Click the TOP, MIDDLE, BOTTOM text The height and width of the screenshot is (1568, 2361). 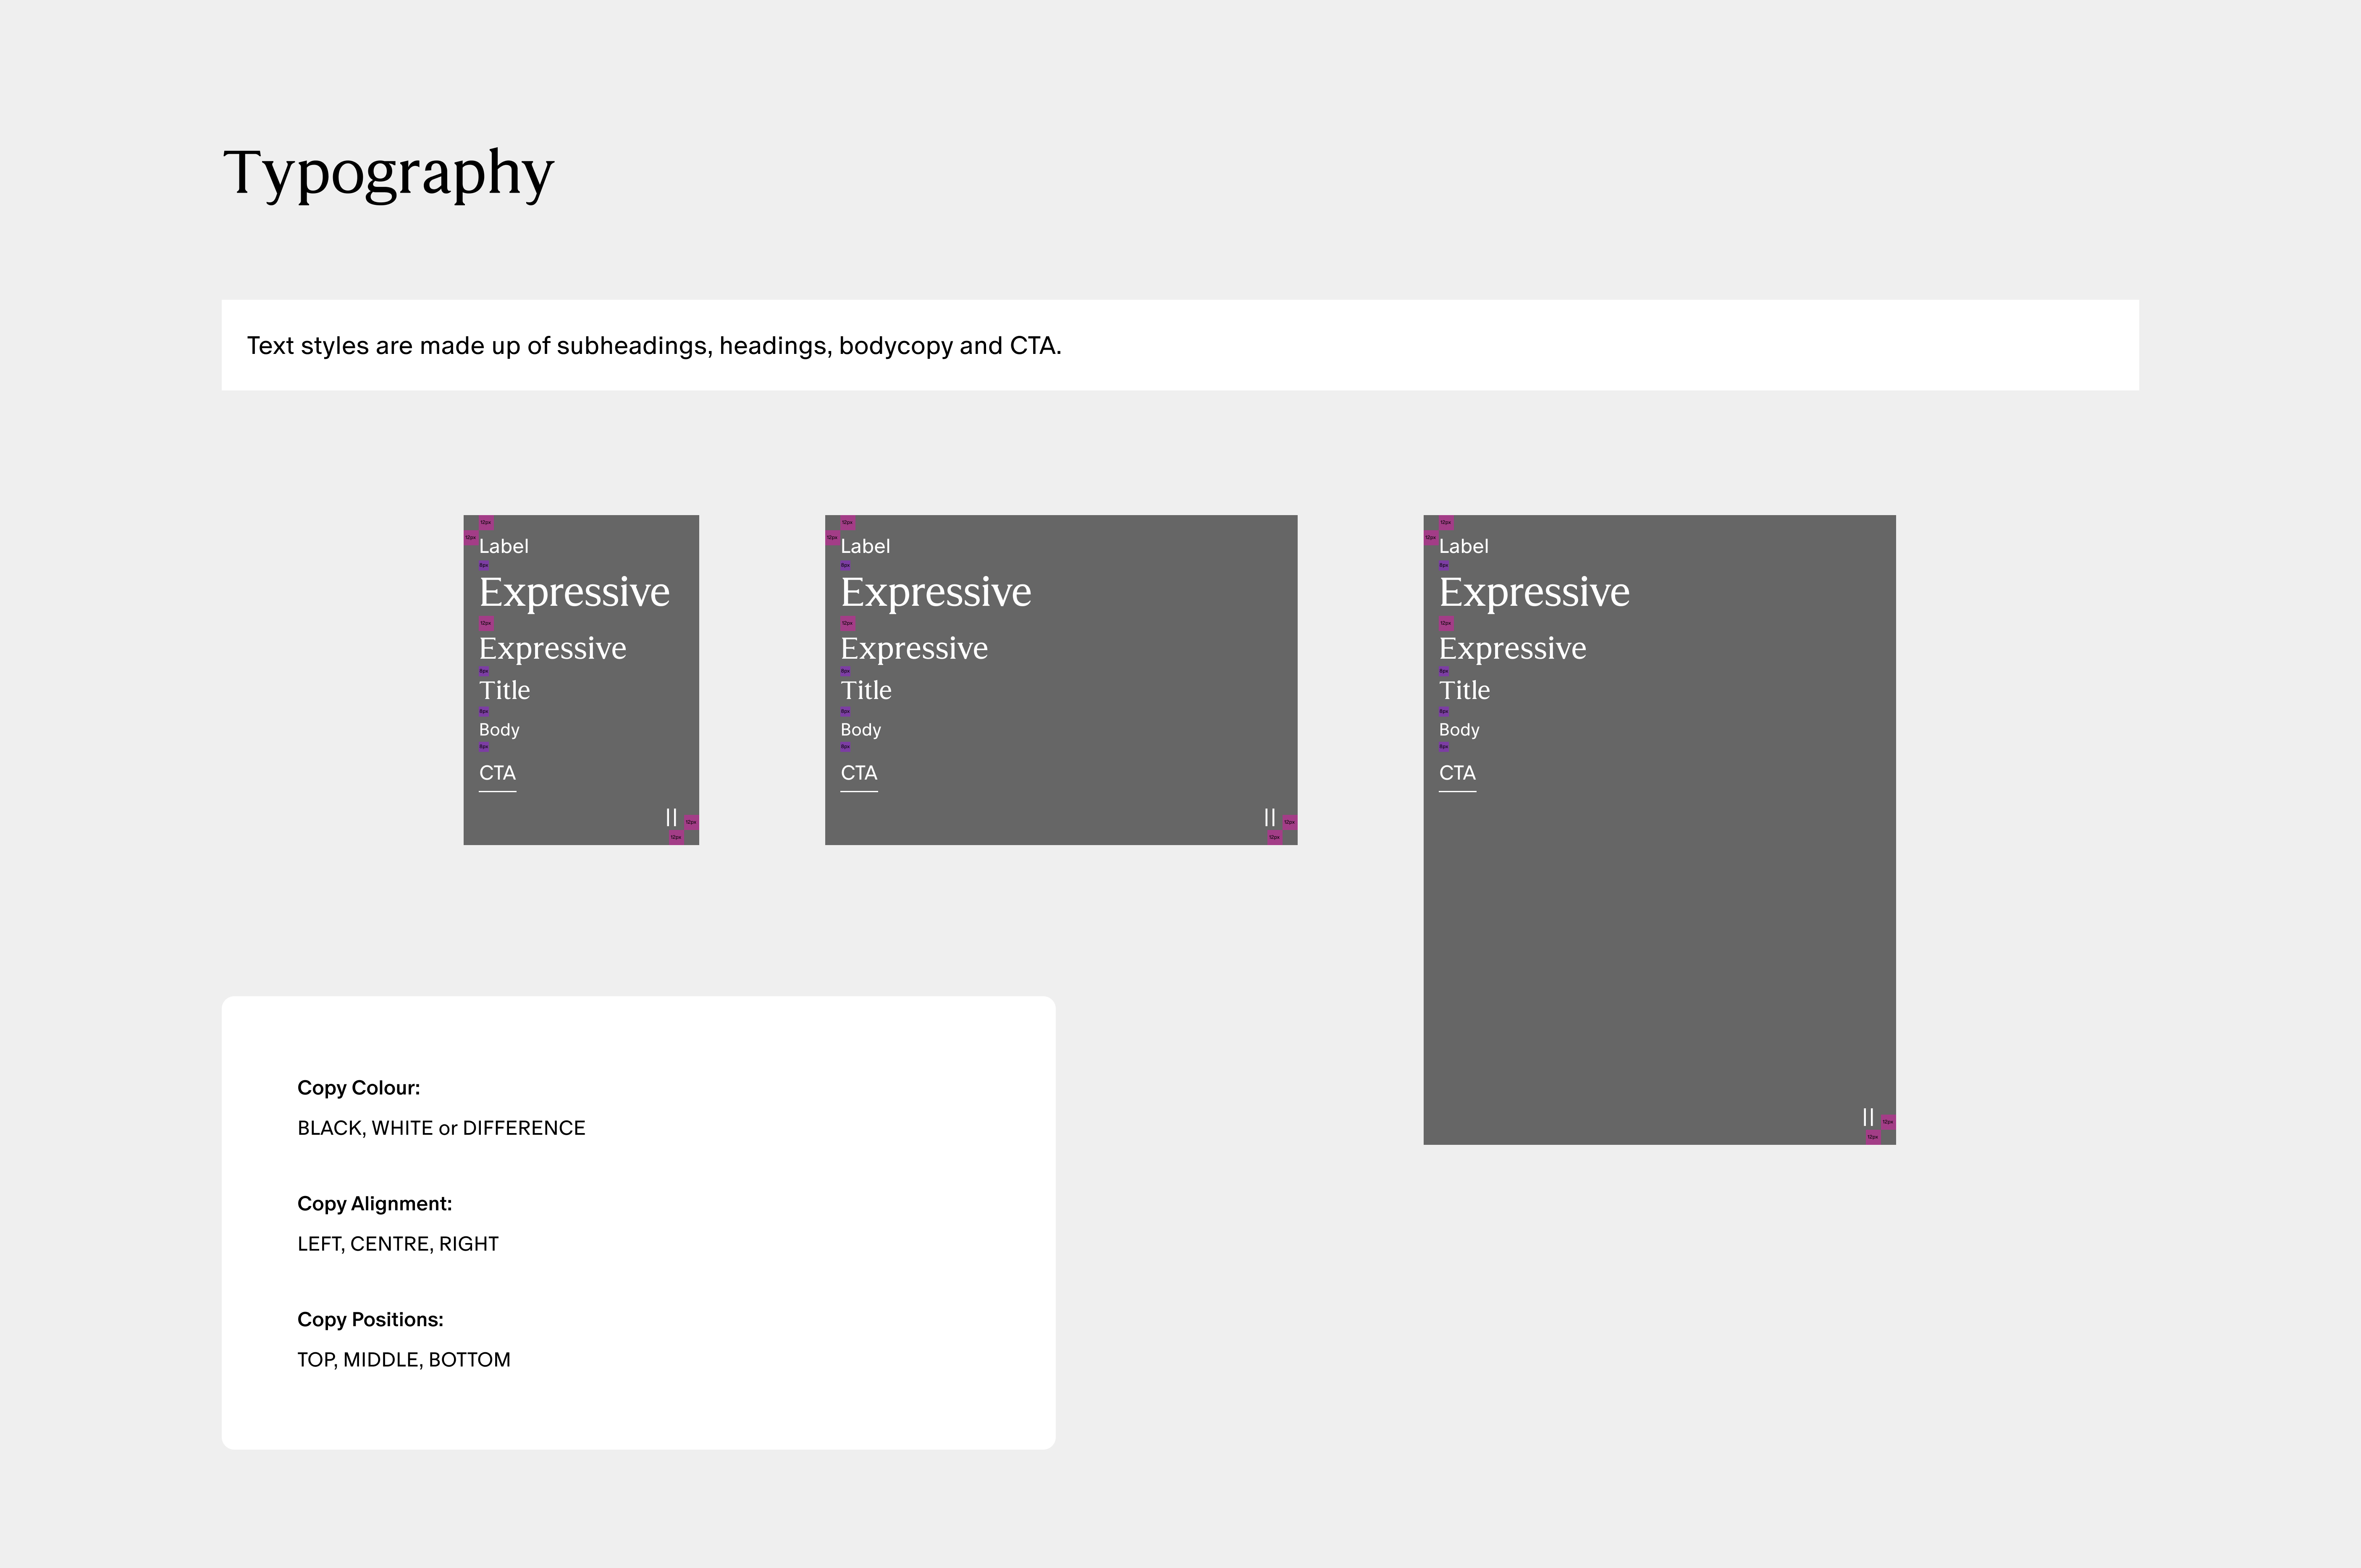point(403,1360)
